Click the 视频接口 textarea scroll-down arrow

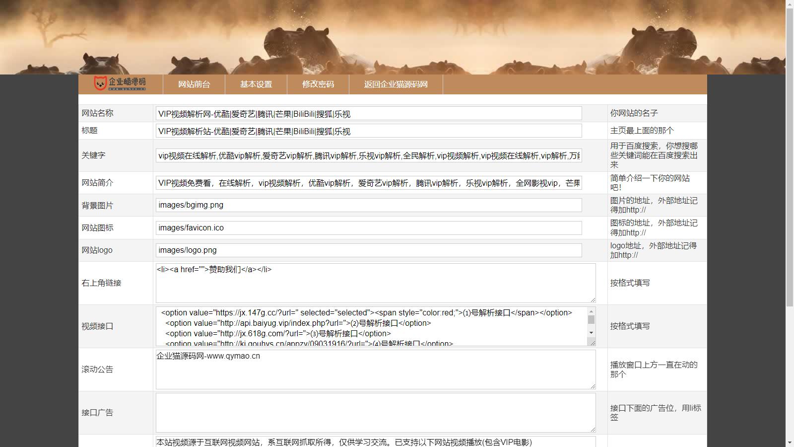pos(591,333)
